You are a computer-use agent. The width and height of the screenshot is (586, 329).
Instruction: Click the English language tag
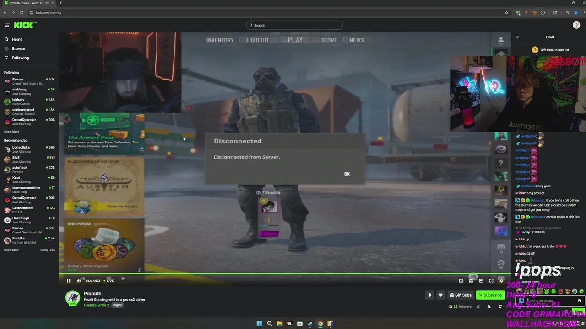[x=118, y=305]
